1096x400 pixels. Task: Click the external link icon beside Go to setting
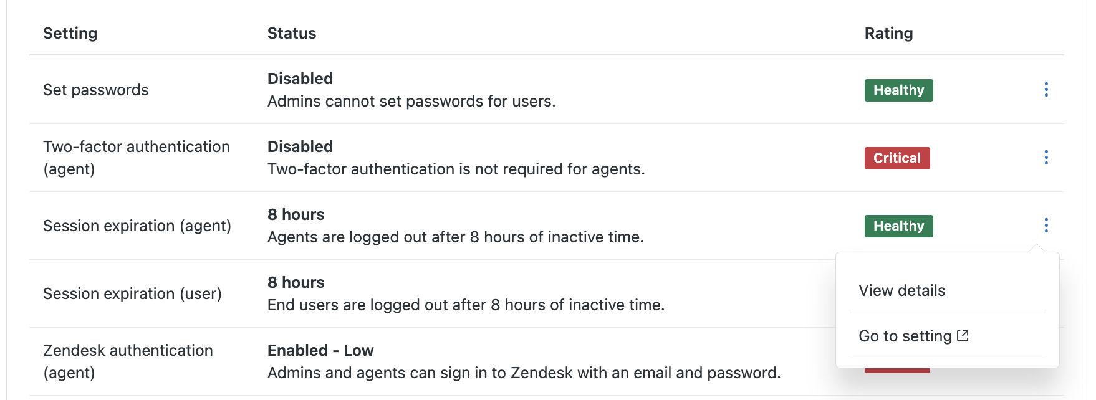pyautogui.click(x=963, y=336)
